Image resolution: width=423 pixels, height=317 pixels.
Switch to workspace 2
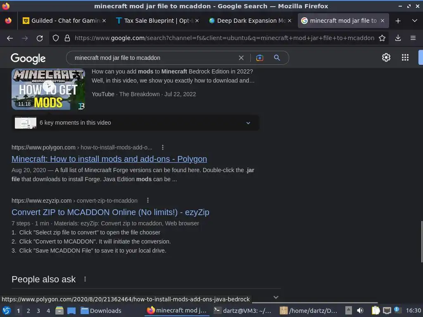(29, 311)
